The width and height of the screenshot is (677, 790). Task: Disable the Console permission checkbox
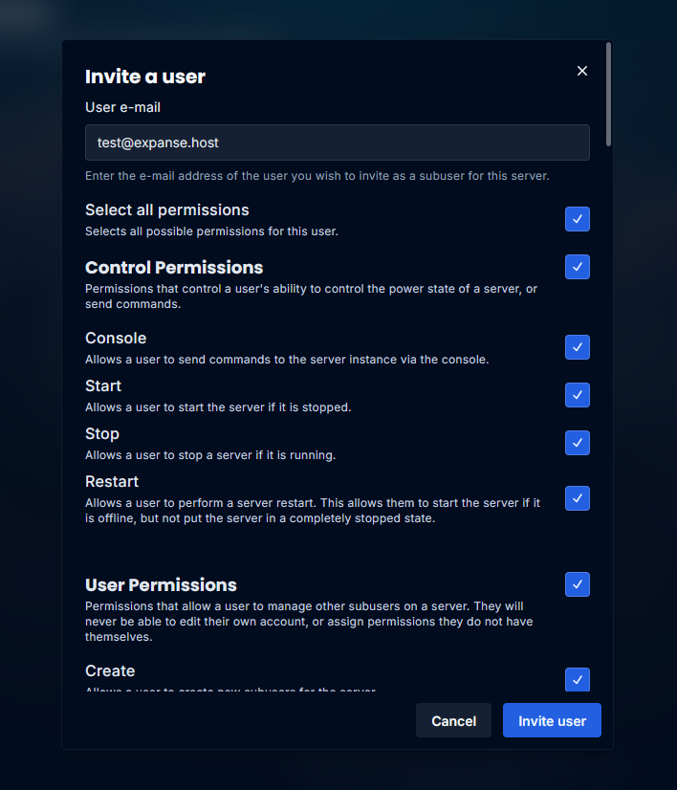(578, 347)
